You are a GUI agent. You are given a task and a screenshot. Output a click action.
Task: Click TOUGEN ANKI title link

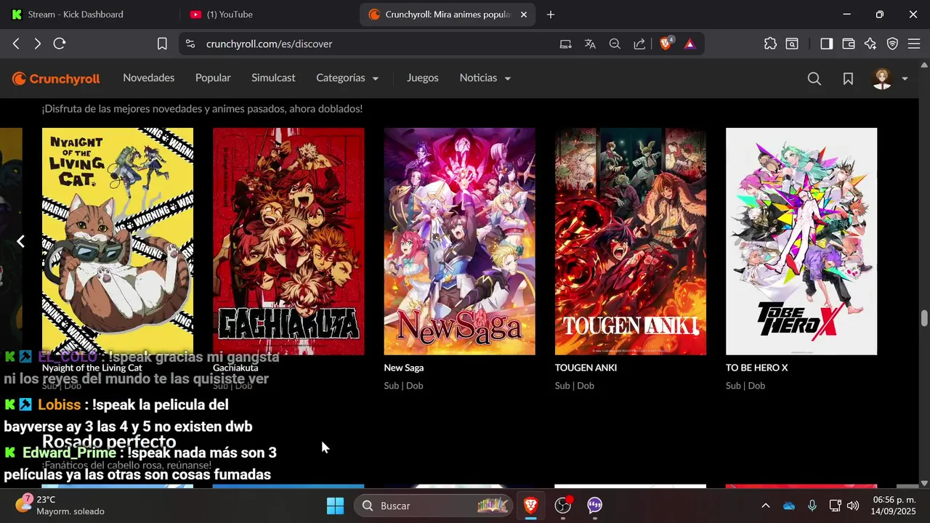[586, 368]
